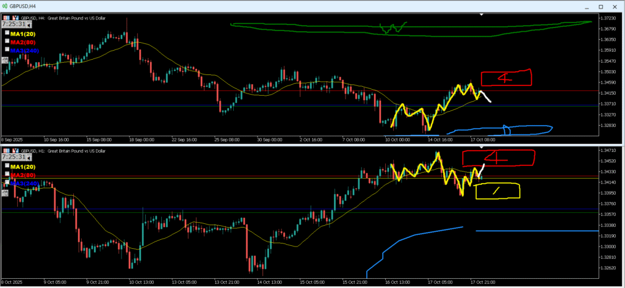Click the MetaTrader icon in the GBPUSD,H4 title bar
The height and width of the screenshot is (288, 625).
(5, 5)
